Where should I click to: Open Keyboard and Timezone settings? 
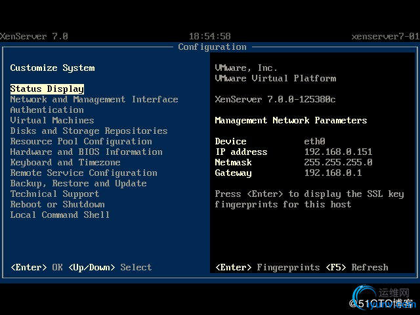[x=65, y=162]
